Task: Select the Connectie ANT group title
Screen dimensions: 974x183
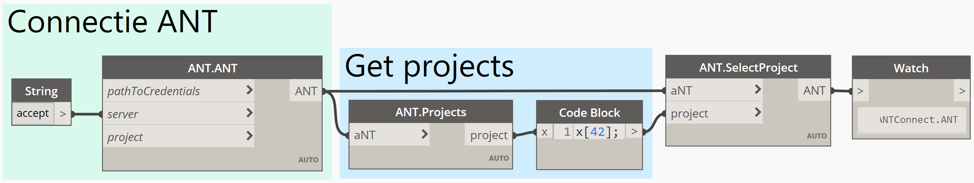Action: 112,22
